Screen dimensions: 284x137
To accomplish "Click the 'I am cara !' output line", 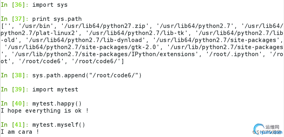I will (20, 132).
